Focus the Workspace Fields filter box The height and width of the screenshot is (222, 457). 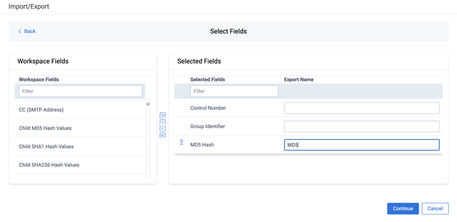coord(81,91)
